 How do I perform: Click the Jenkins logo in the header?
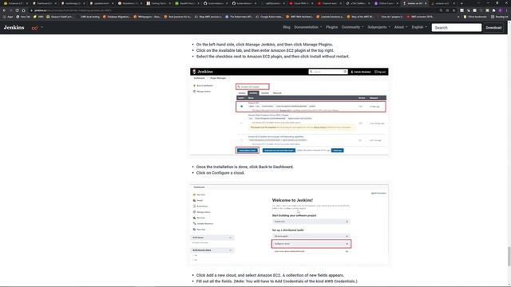[14, 28]
